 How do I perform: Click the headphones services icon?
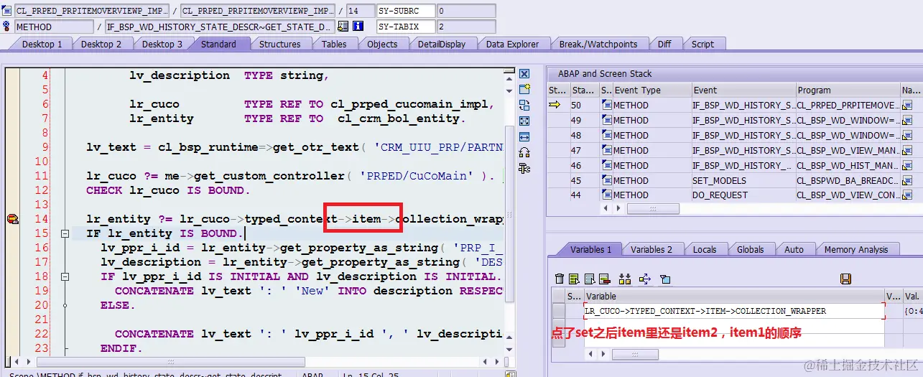coord(524,152)
